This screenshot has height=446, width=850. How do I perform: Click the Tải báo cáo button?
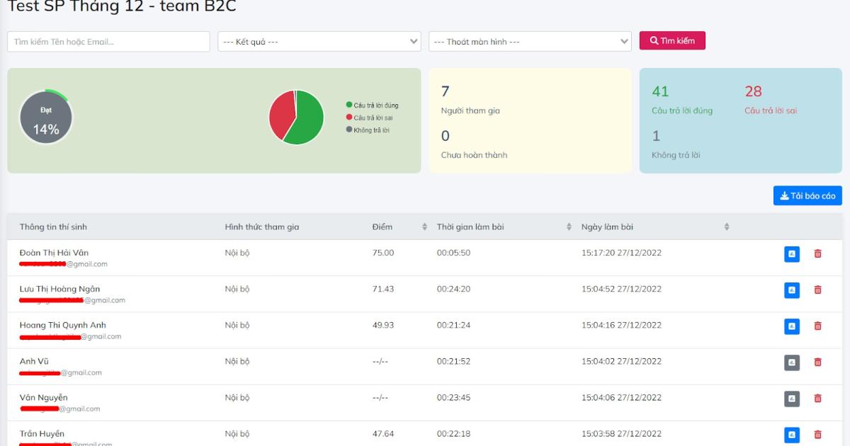pyautogui.click(x=807, y=195)
